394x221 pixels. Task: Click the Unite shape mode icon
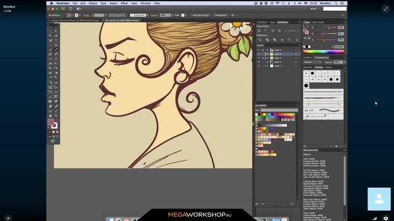pyautogui.click(x=259, y=31)
